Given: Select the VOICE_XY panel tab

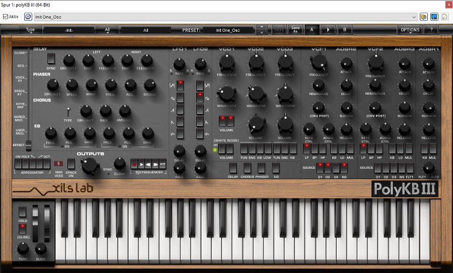Looking at the screenshot, I should [x=21, y=79].
